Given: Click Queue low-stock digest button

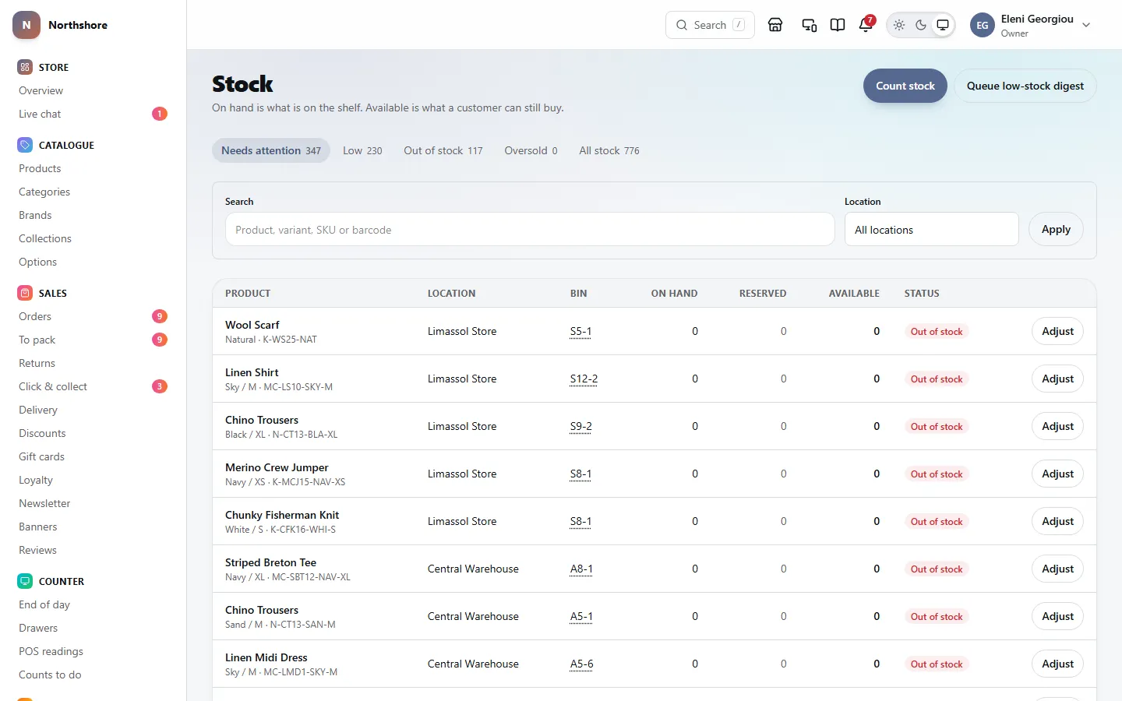Looking at the screenshot, I should coord(1025,86).
